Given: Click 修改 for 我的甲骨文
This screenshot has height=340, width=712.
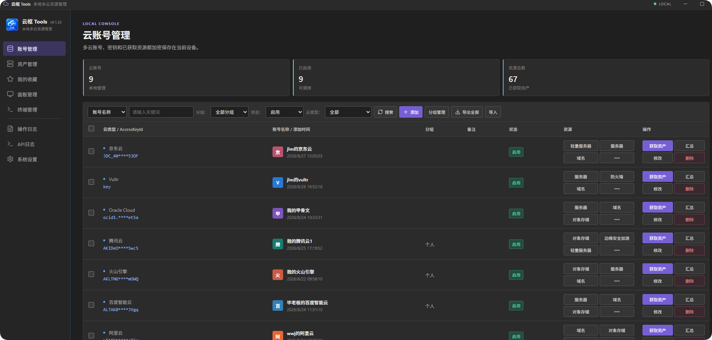Looking at the screenshot, I should (657, 219).
